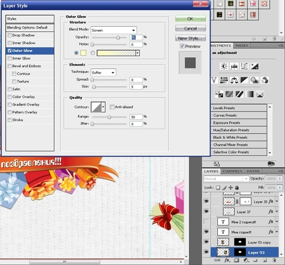Click the Lock image pixels brush icon
The image size is (285, 265).
pos(224,188)
